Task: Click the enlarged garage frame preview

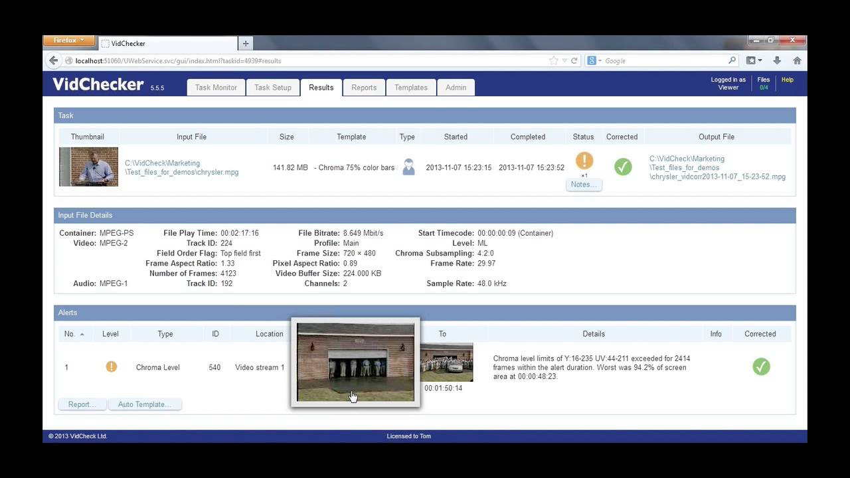Action: [x=355, y=362]
